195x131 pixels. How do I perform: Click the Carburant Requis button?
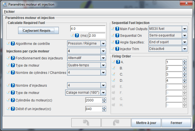coord(38,31)
